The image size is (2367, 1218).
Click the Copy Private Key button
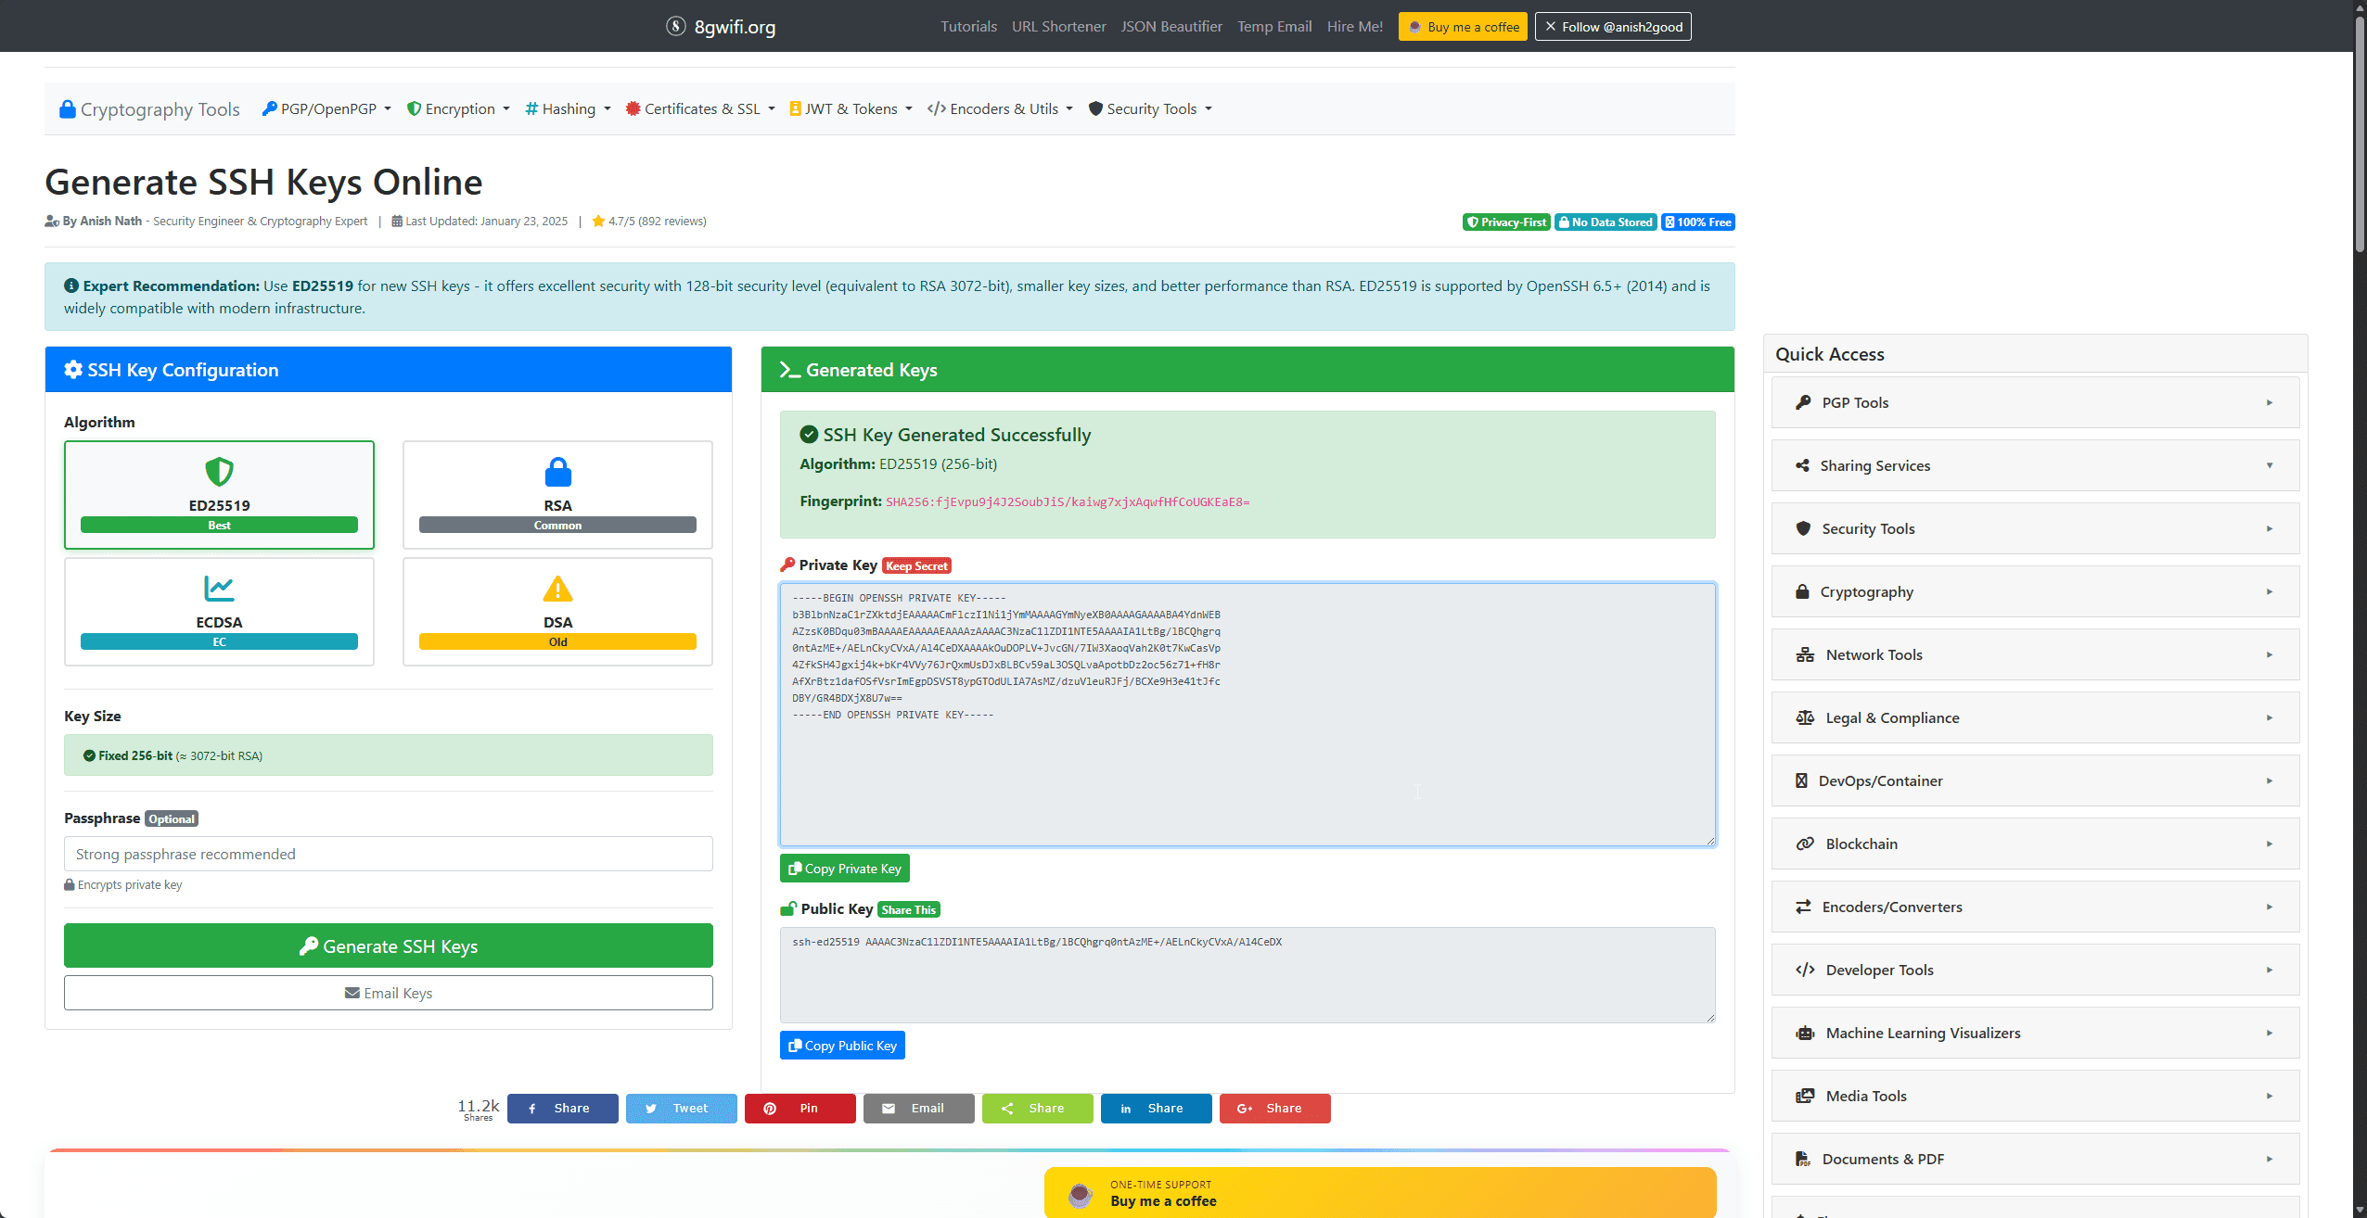(844, 869)
